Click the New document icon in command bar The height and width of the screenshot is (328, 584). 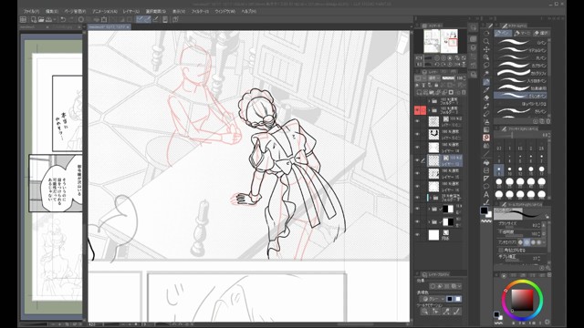pos(34,19)
